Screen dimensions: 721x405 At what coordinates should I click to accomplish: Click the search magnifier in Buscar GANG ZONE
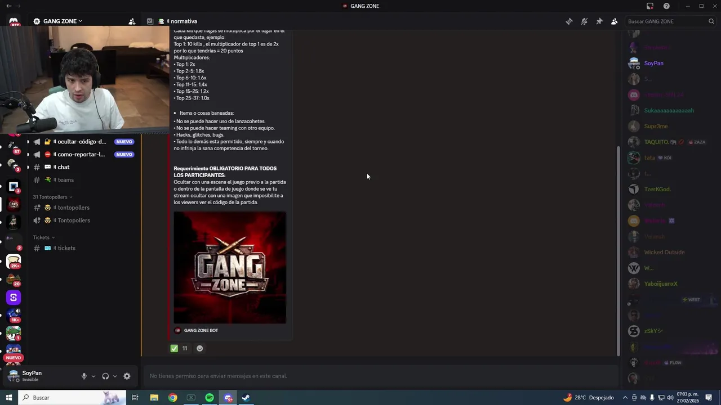(711, 21)
